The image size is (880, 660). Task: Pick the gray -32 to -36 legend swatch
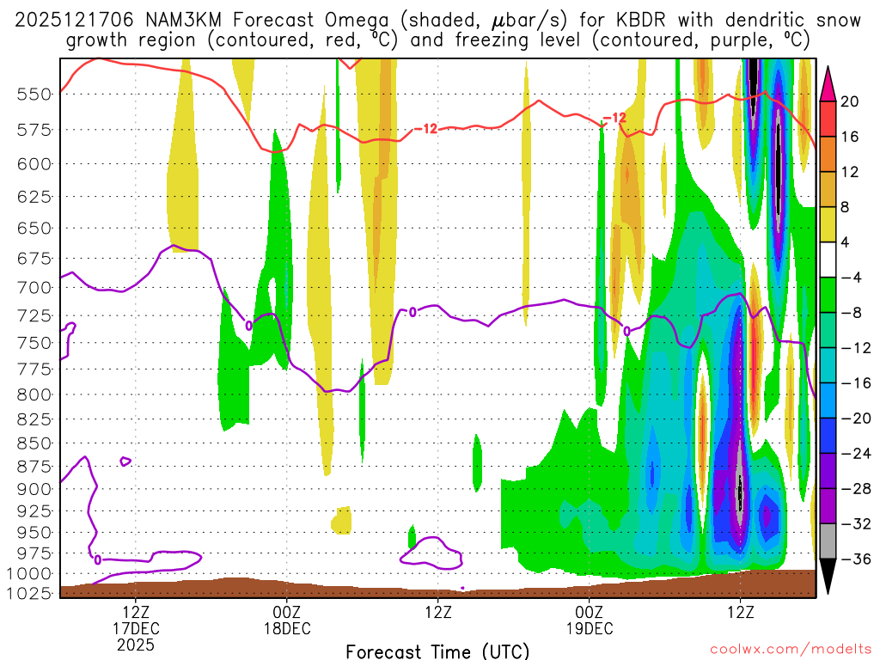coord(828,541)
